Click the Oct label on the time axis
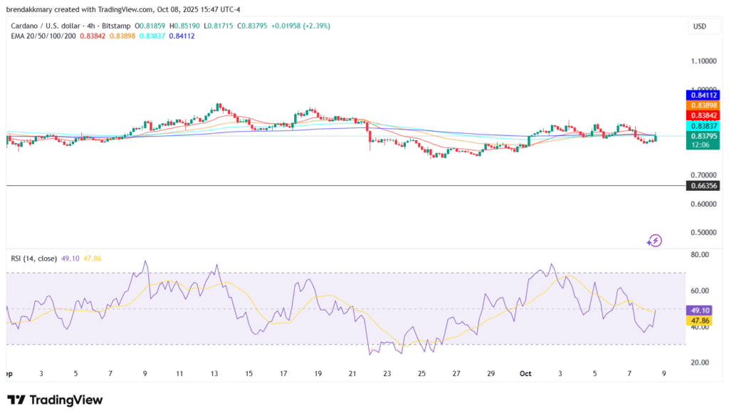This screenshot has height=418, width=729. tap(526, 373)
